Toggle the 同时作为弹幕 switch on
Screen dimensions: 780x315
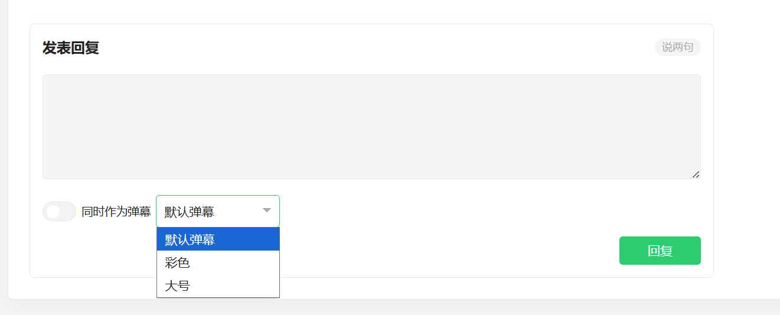click(59, 212)
